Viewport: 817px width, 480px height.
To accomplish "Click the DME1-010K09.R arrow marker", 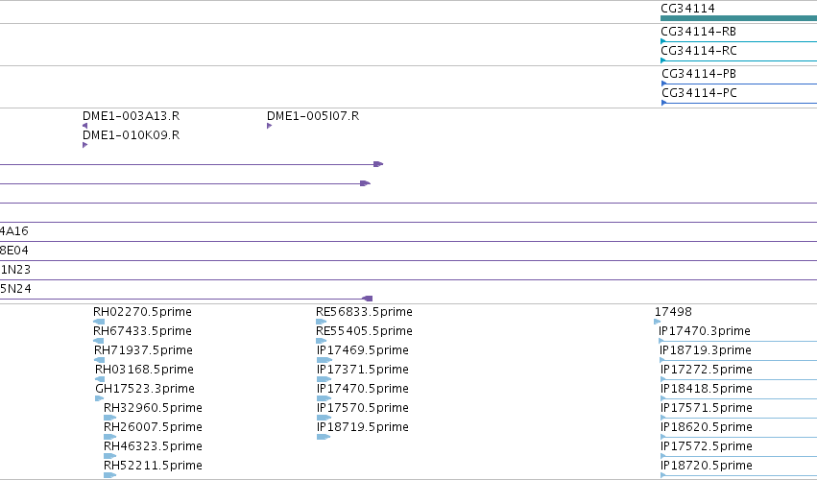I will tap(84, 145).
